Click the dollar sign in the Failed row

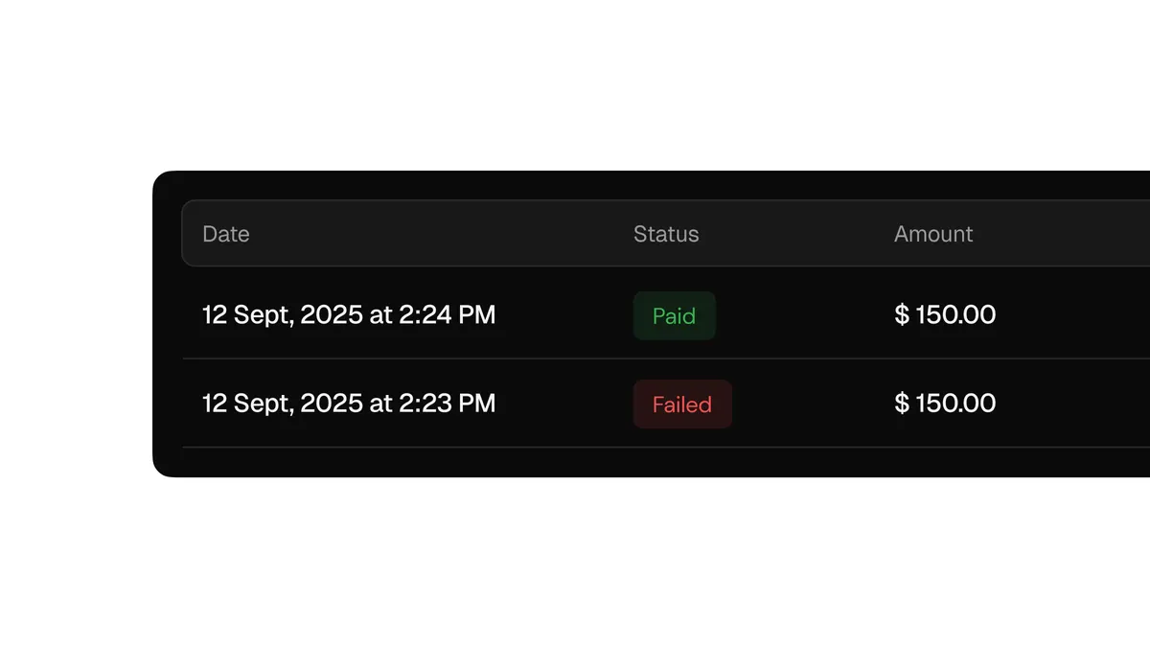click(x=902, y=404)
